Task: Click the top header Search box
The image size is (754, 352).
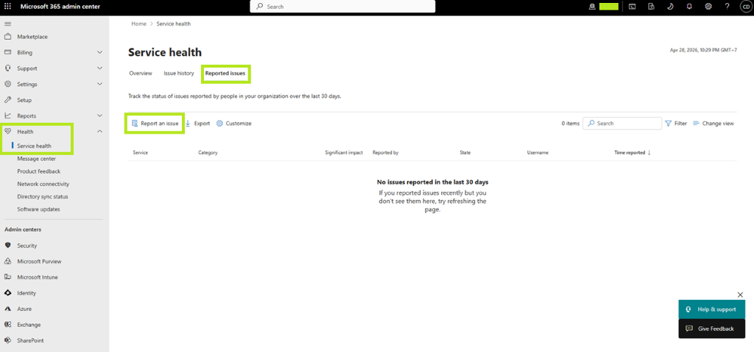Action: (x=342, y=6)
